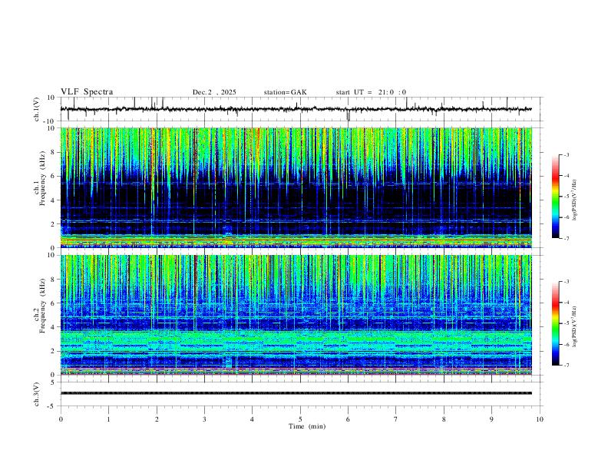Click the ch.2 "Frequency (kHz)" axis label
Viewport: 608px width, 470px height.
(43, 306)
